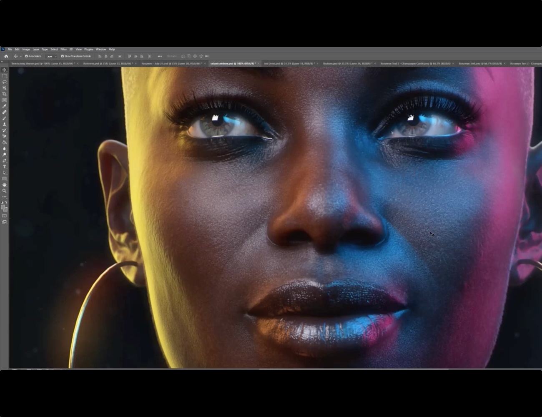This screenshot has width=542, height=417.
Task: Open the Auto-Select target dropdown showing Layer
Action: click(50, 56)
